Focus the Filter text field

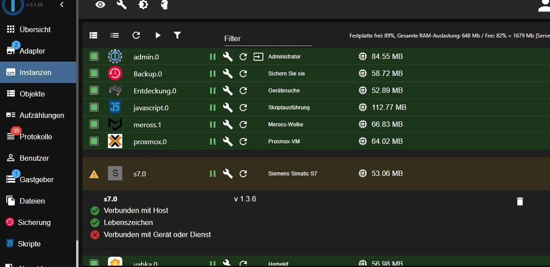coord(268,39)
